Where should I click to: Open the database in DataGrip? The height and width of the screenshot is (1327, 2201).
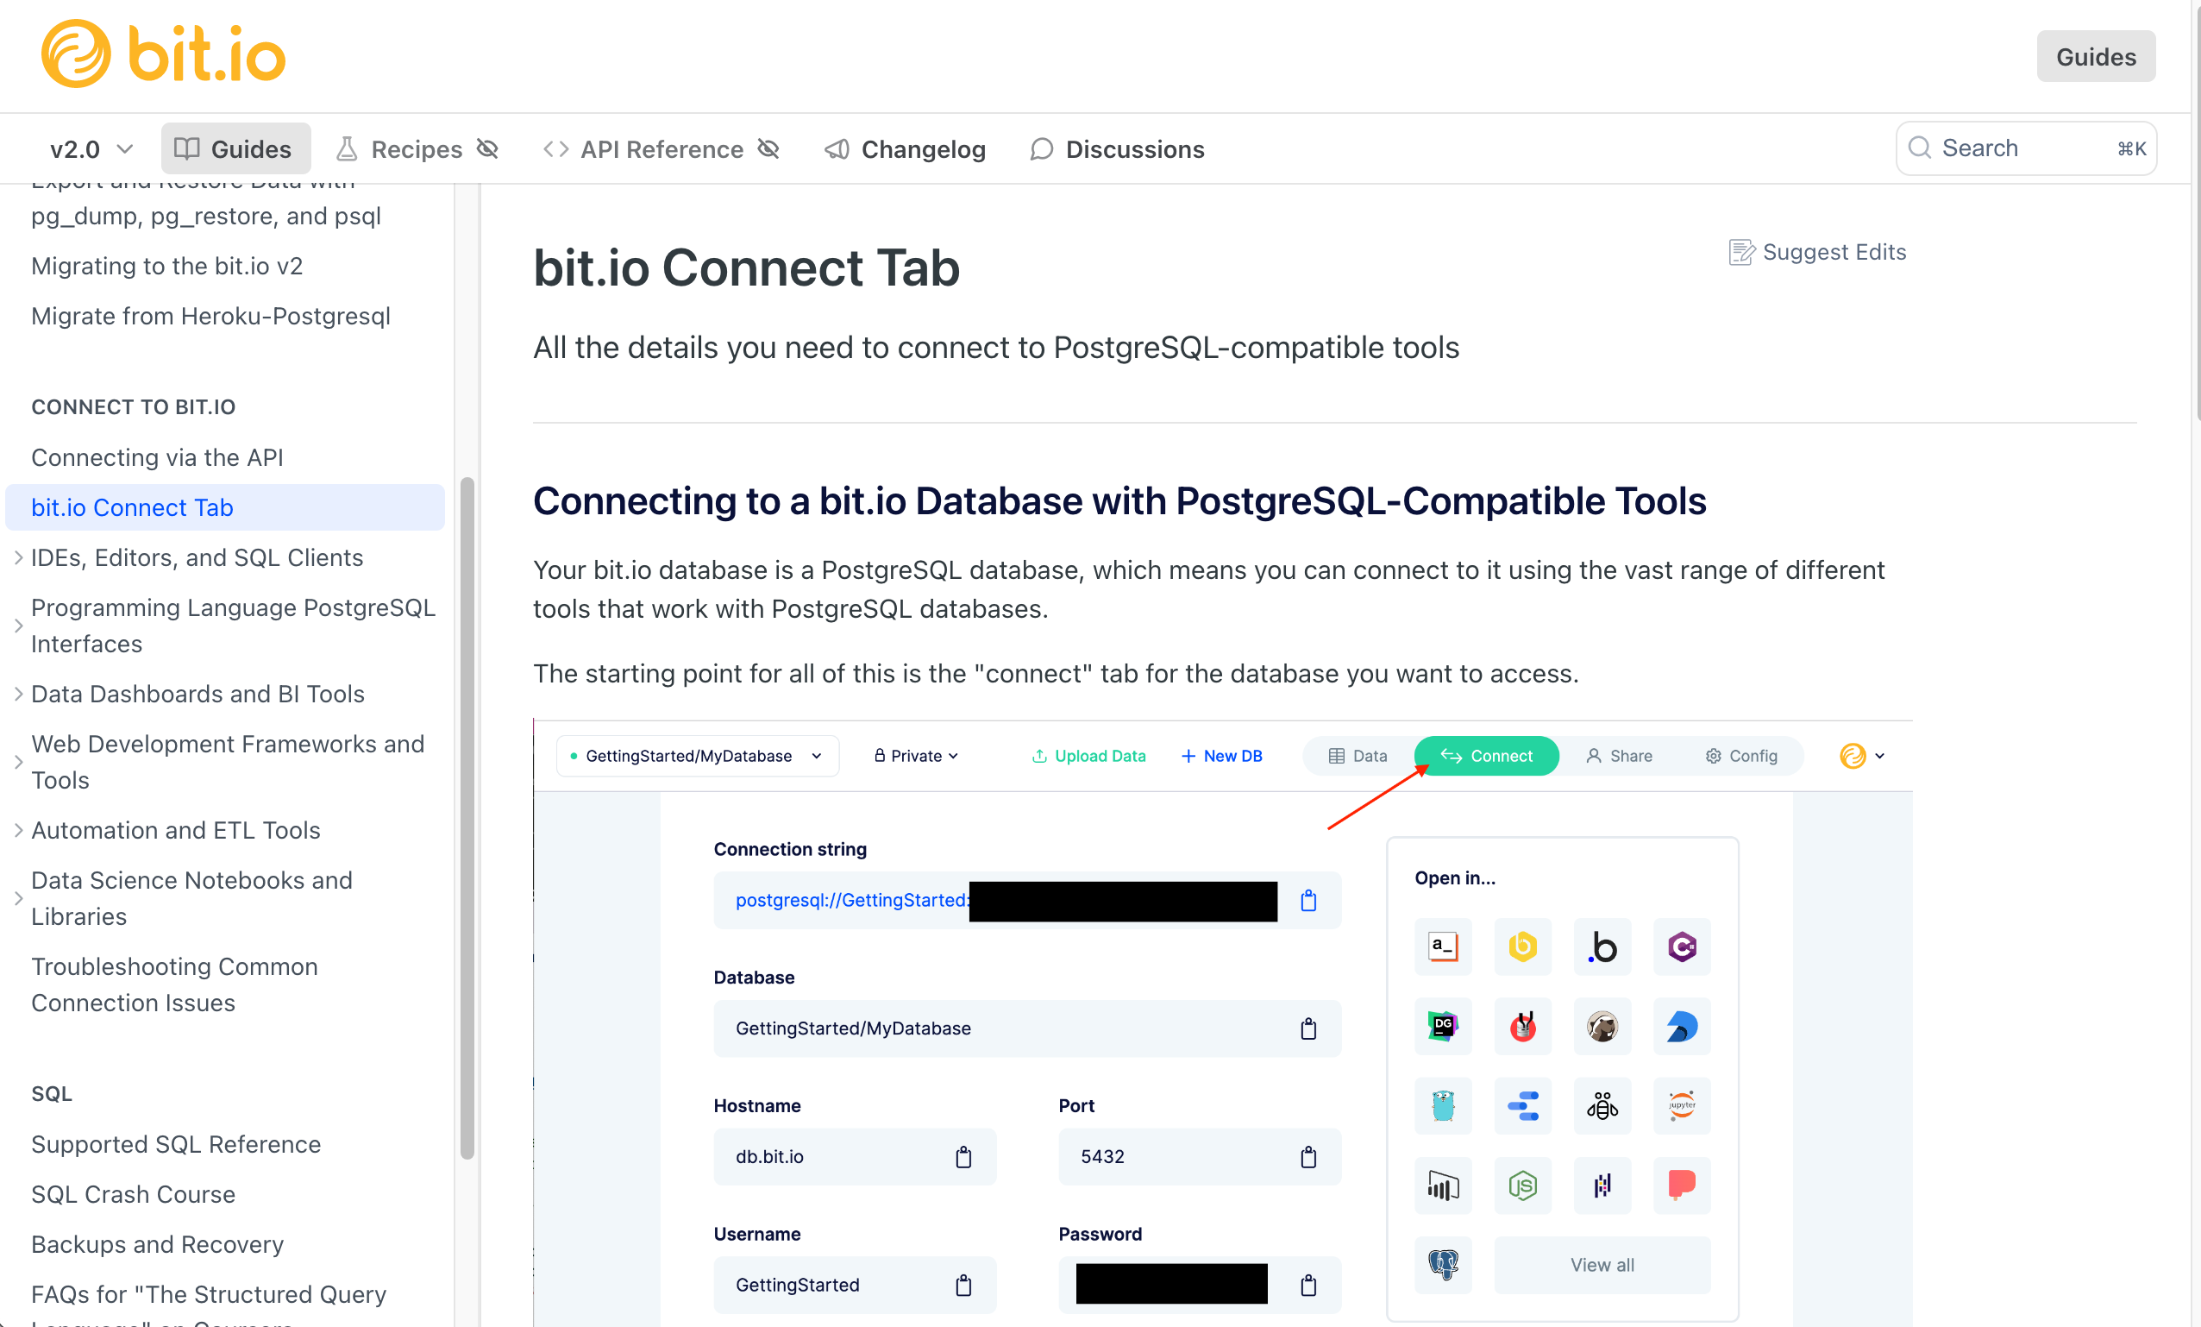coord(1443,1027)
